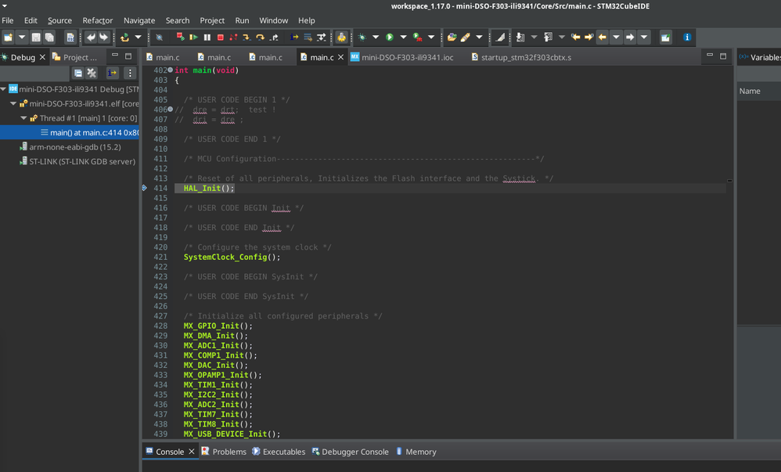This screenshot has height=472, width=781.
Task: Click the Run External Tools icon
Action: (x=418, y=38)
